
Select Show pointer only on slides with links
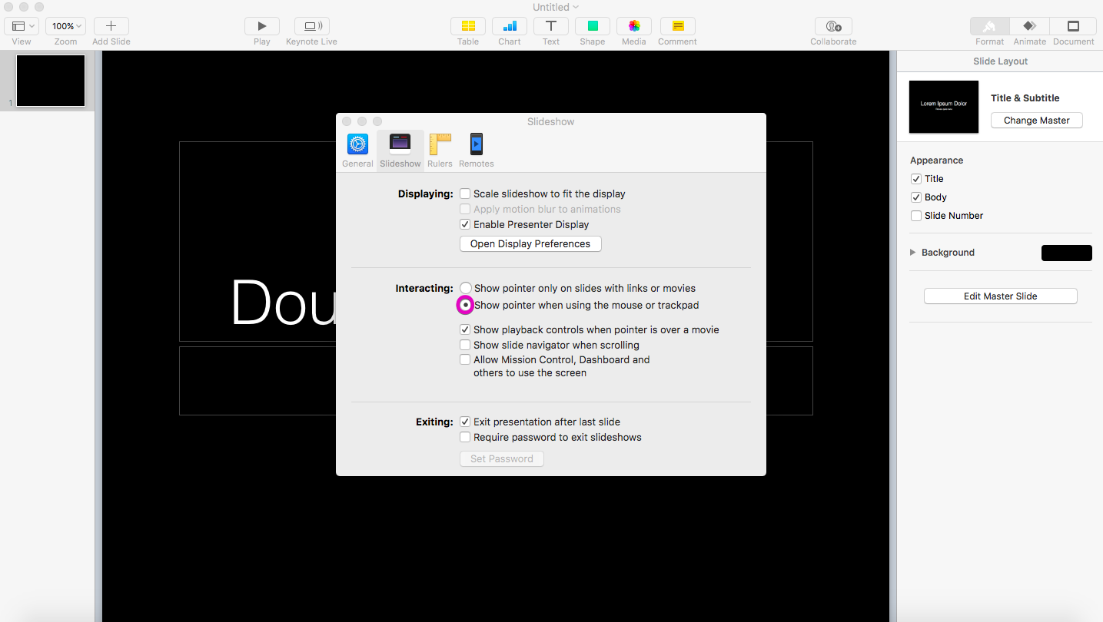pyautogui.click(x=466, y=289)
